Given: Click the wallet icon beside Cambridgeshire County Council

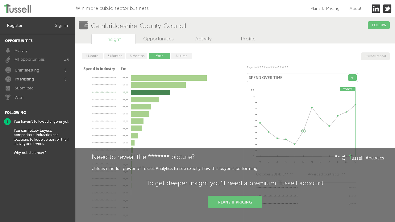Looking at the screenshot, I should click(83, 25).
